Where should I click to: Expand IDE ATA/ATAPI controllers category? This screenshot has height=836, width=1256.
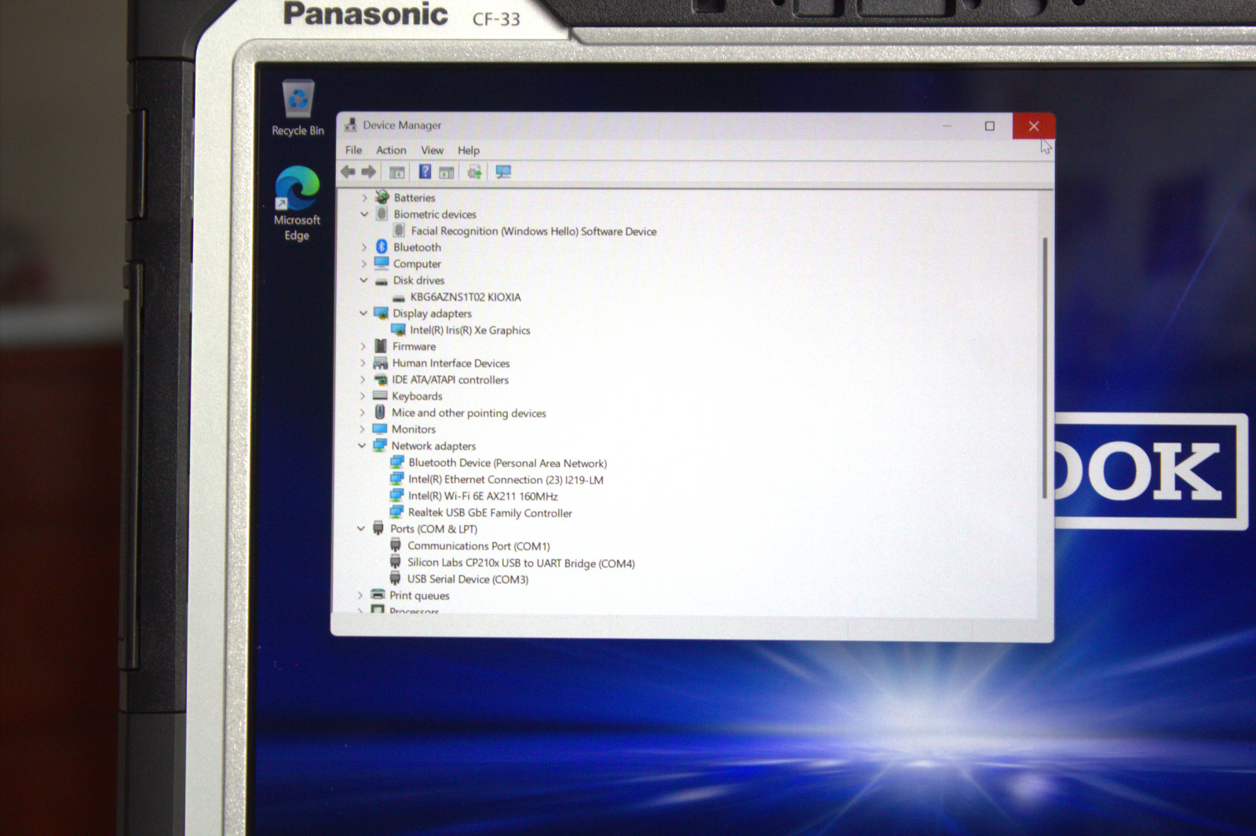click(363, 379)
